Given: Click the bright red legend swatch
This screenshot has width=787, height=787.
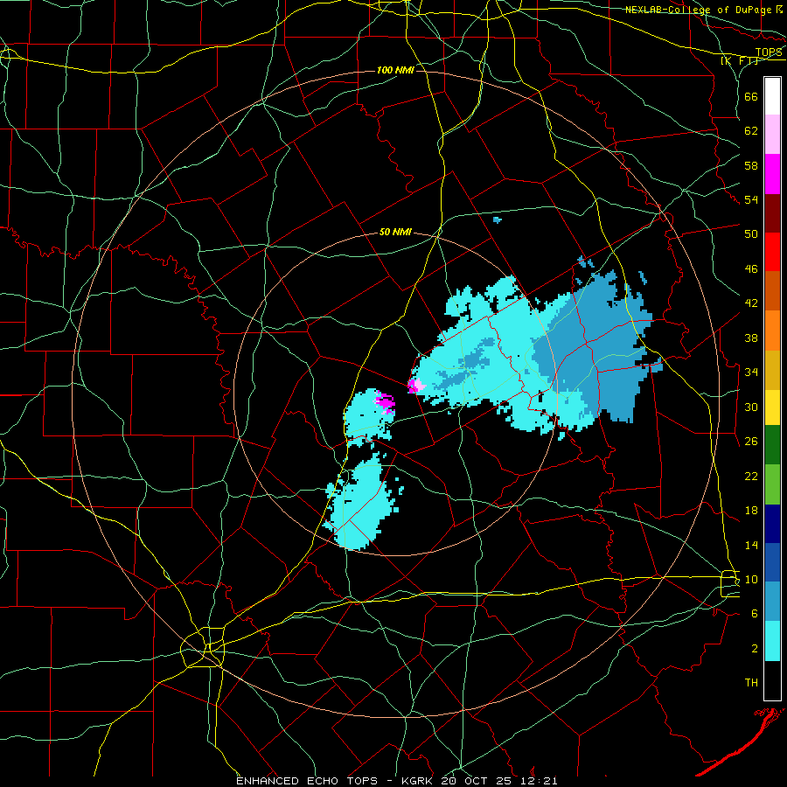Looking at the screenshot, I should pos(772,252).
